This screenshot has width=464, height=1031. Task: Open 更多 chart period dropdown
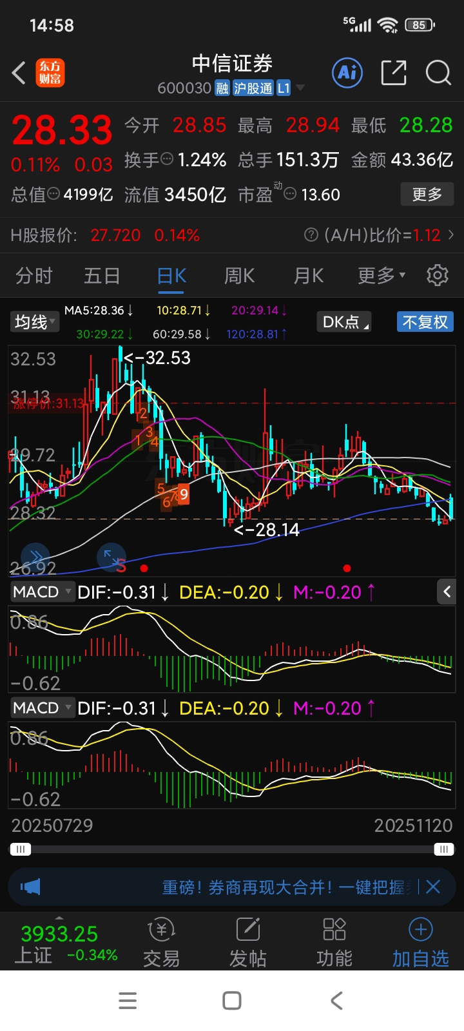pos(382,276)
